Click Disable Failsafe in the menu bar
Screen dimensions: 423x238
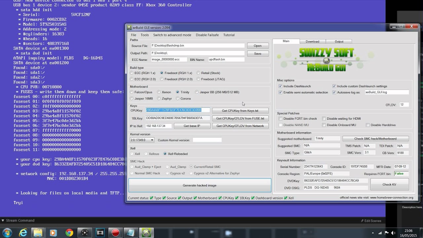click(207, 35)
